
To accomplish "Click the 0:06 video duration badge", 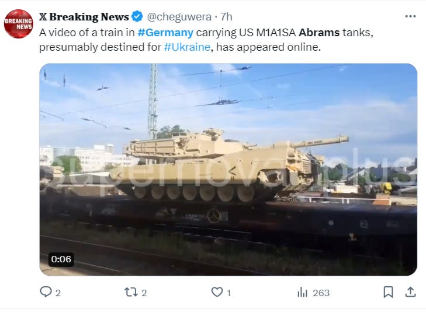I will click(61, 259).
